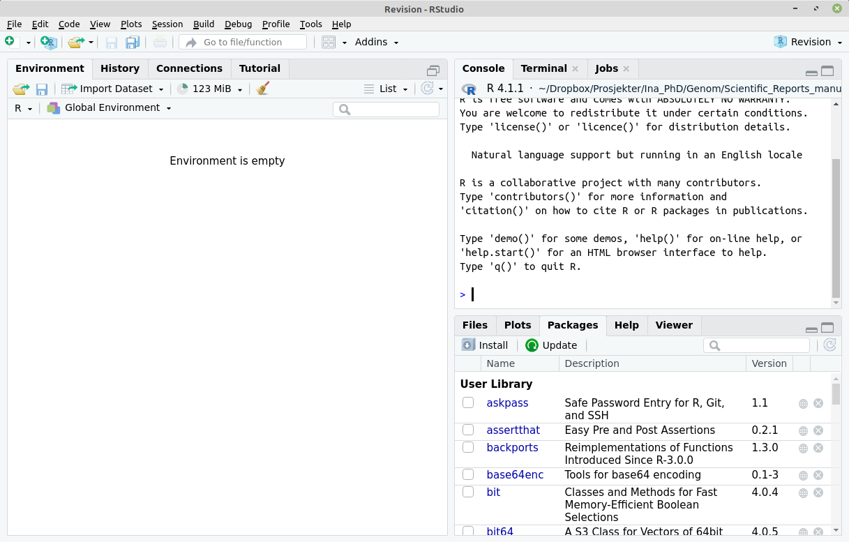Click the Update packages button
This screenshot has width=849, height=542.
pyautogui.click(x=551, y=345)
